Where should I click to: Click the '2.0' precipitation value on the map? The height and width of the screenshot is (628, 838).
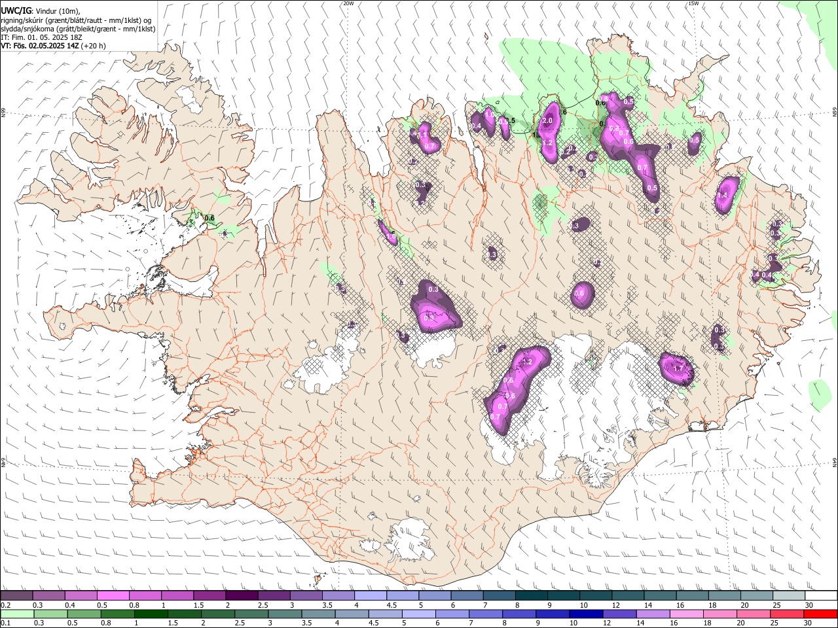(548, 121)
